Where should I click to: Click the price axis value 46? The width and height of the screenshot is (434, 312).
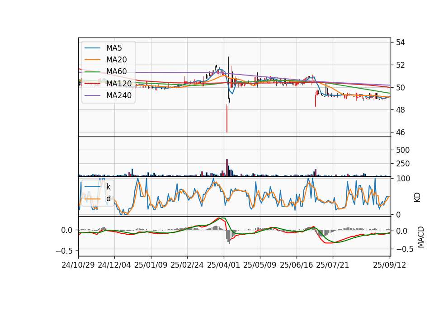(x=400, y=132)
